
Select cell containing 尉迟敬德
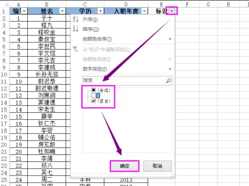pos(47,88)
